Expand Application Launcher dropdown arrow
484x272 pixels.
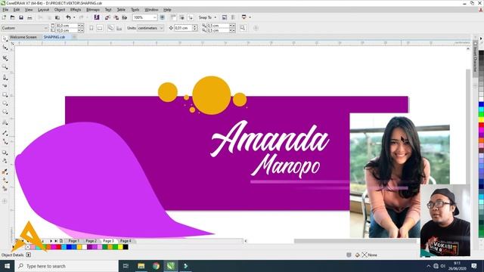[x=250, y=17]
